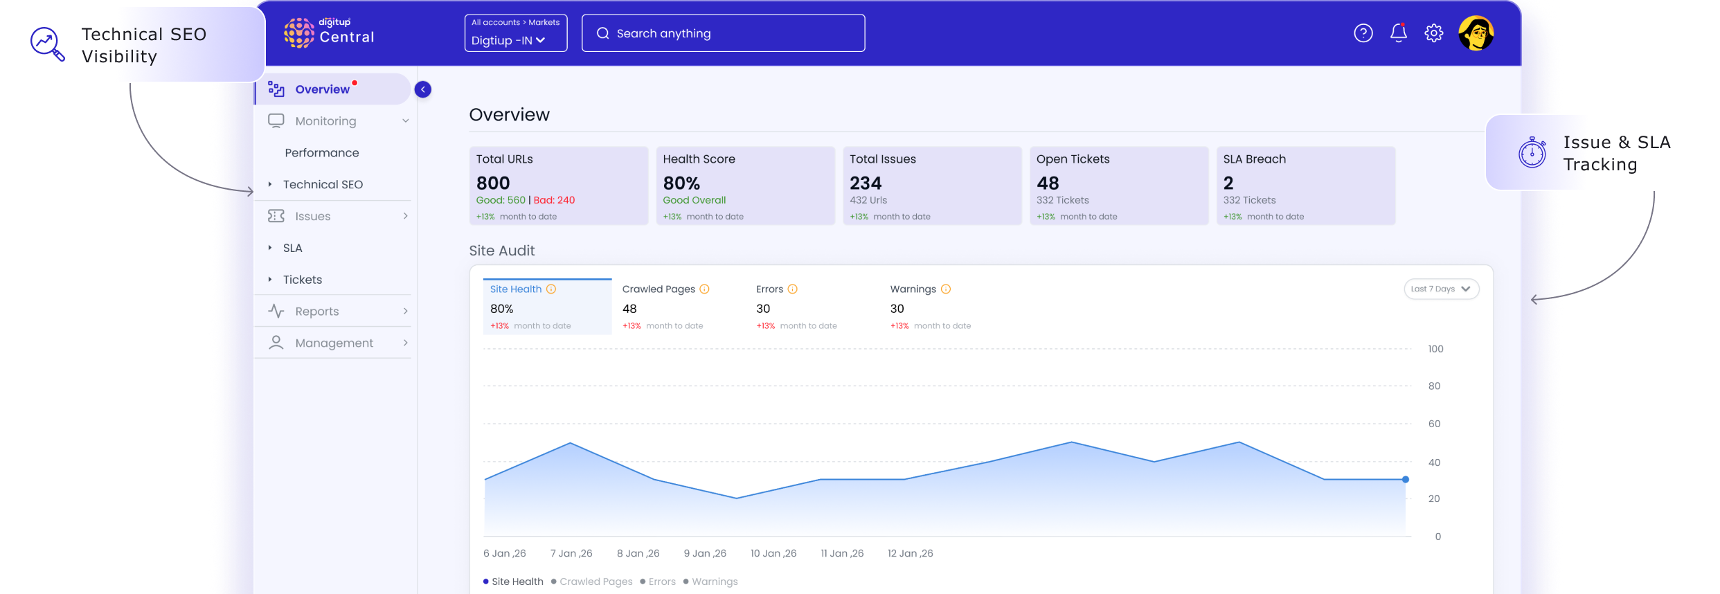This screenshot has width=1720, height=594.
Task: Toggle Errors series in chart legend
Action: pos(658,582)
